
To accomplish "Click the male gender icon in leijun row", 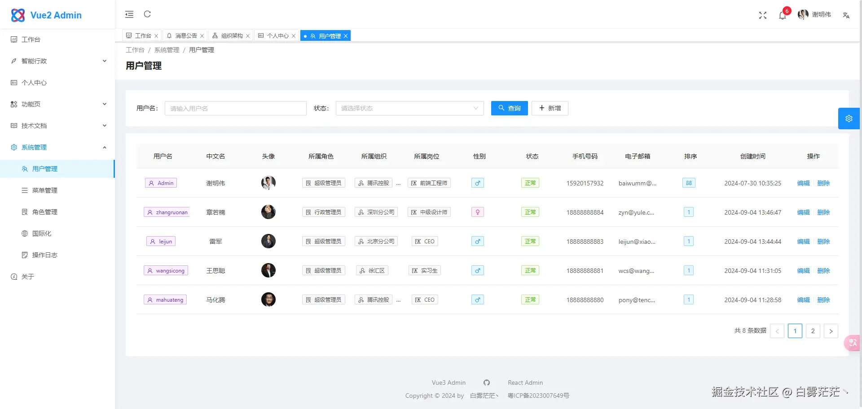I will (478, 242).
